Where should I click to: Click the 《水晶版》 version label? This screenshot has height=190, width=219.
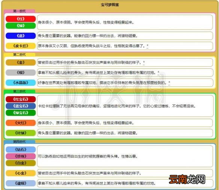[x=21, y=83]
